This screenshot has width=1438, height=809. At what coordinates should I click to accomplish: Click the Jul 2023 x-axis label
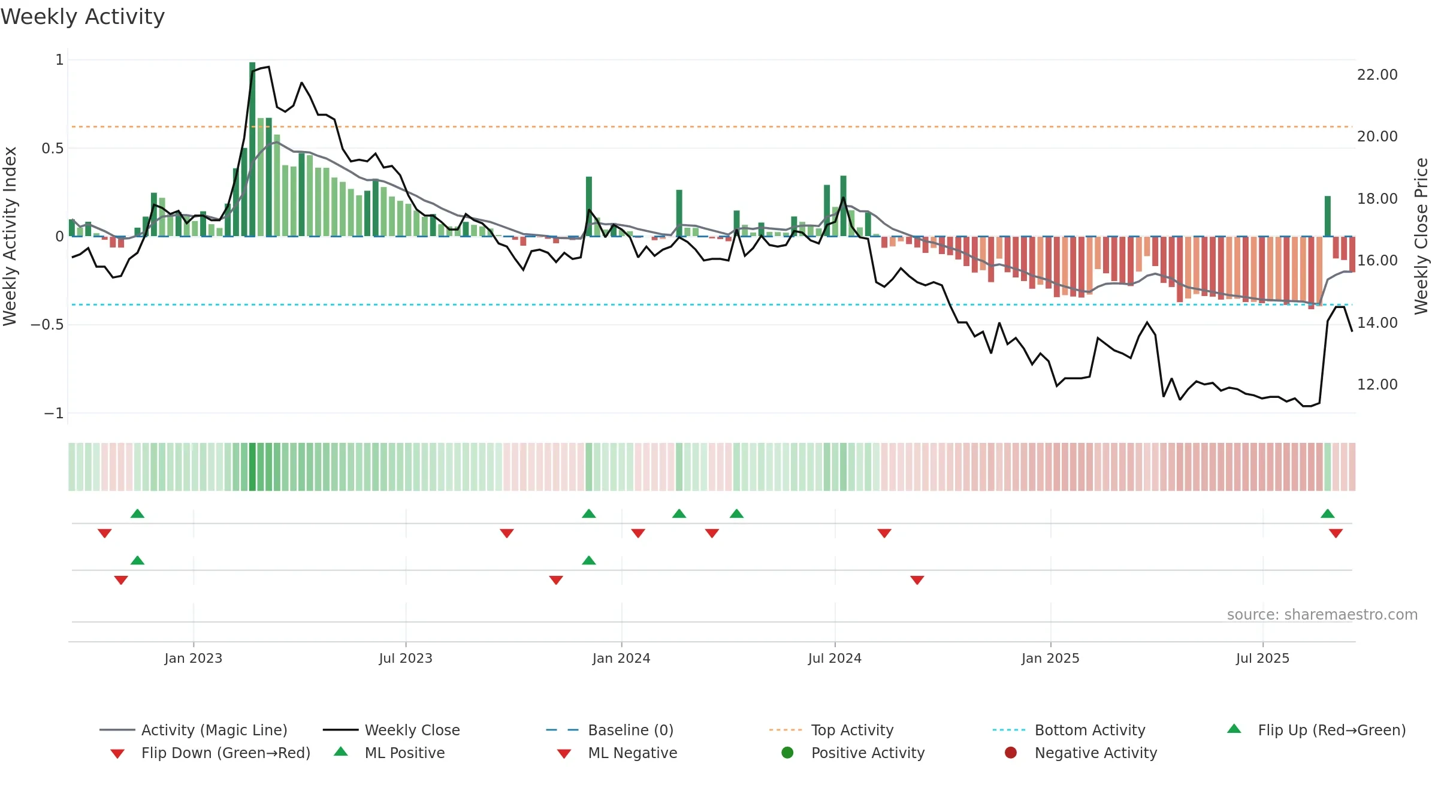coord(406,658)
